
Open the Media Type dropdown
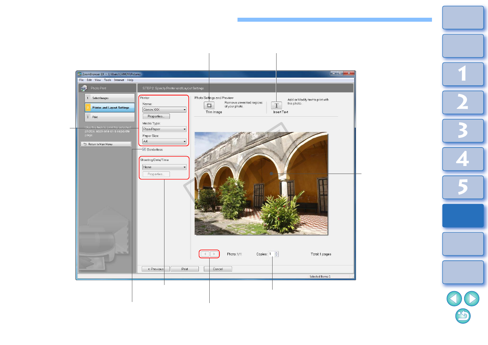[164, 129]
